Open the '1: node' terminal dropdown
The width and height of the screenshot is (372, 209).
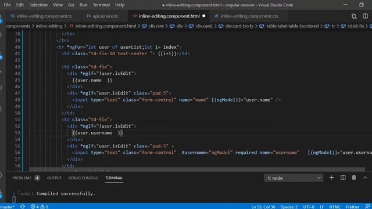(x=294, y=178)
